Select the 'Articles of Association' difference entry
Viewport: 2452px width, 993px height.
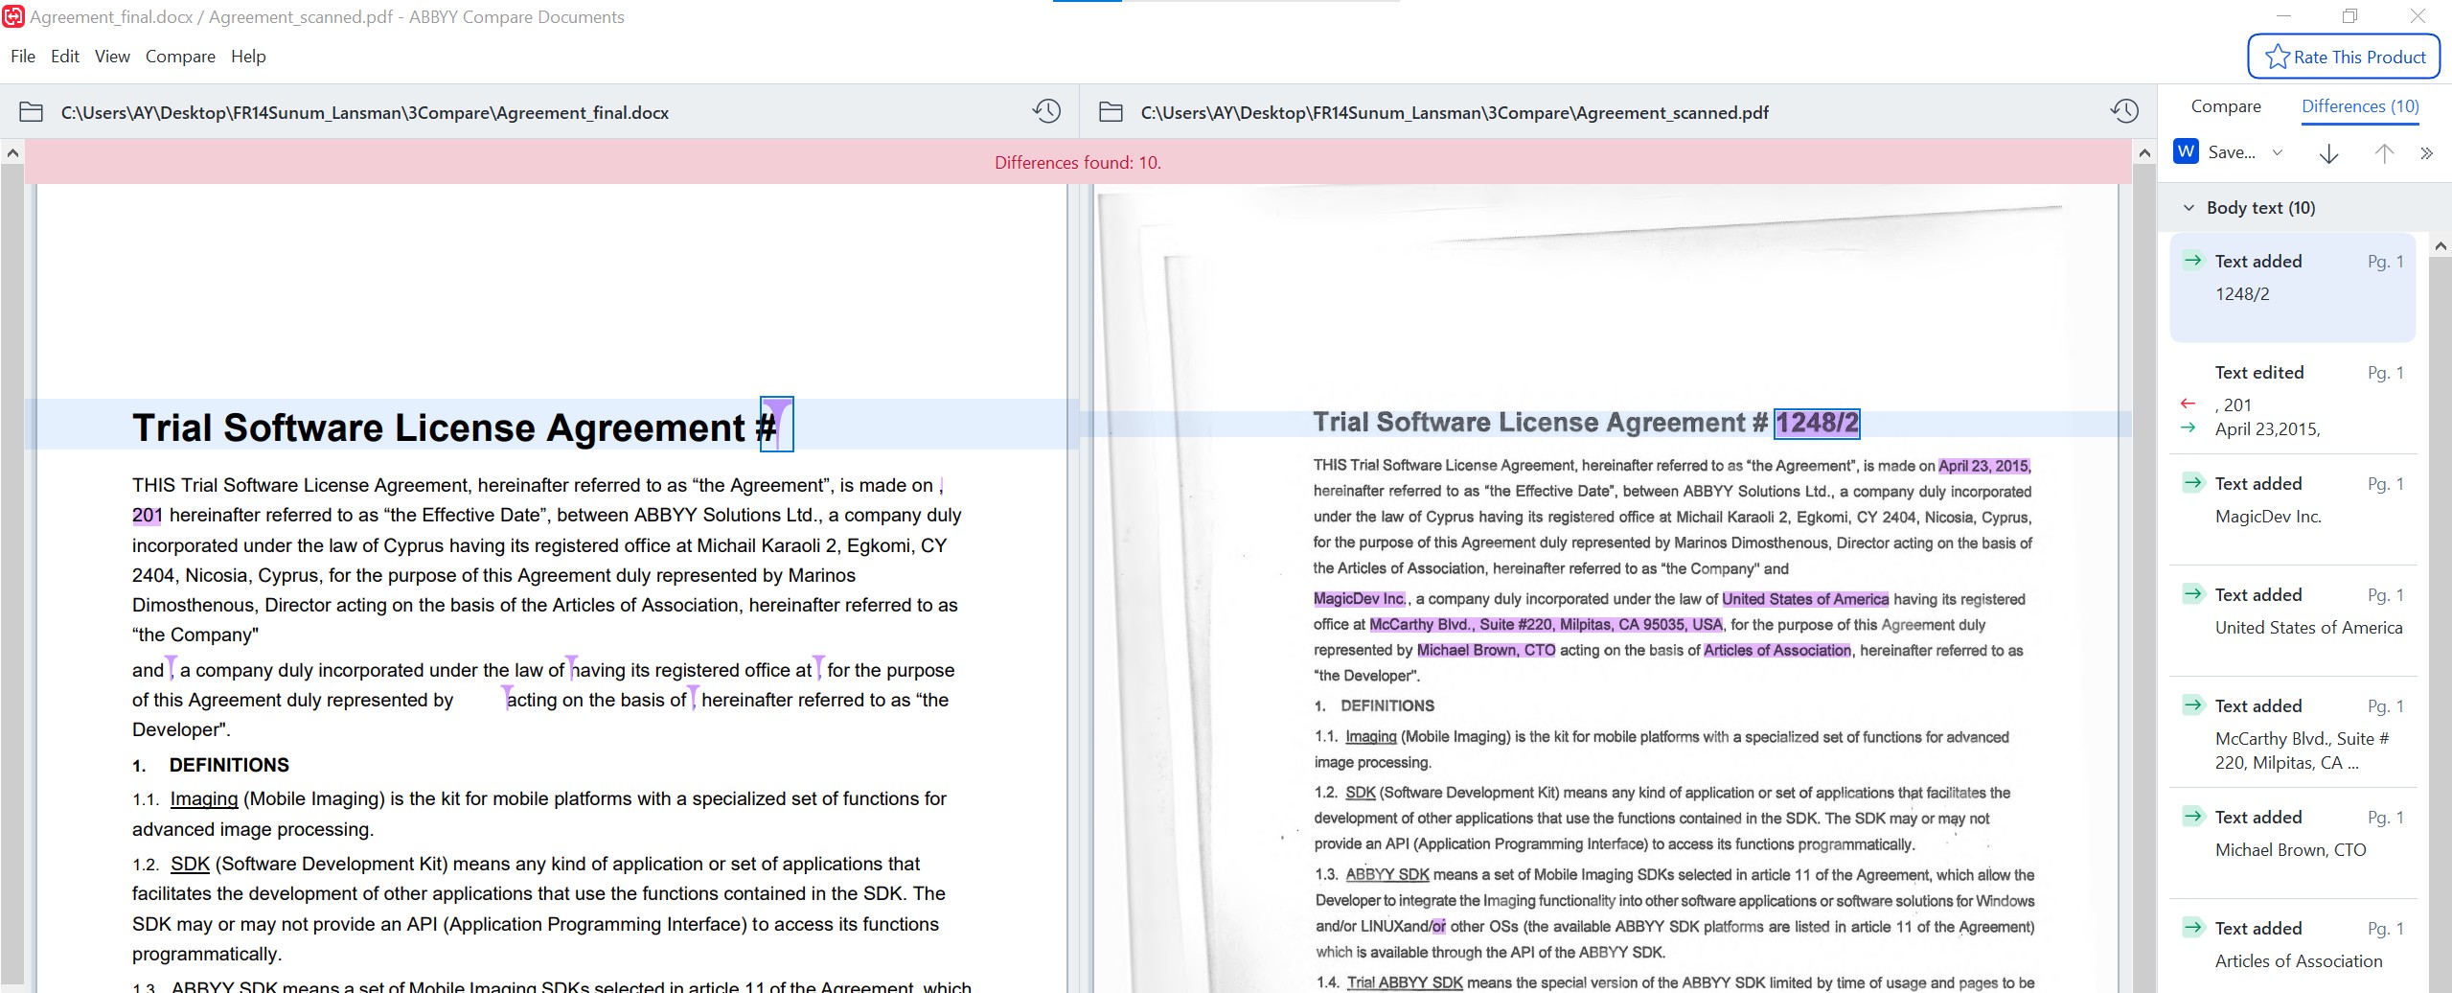coord(2292,946)
